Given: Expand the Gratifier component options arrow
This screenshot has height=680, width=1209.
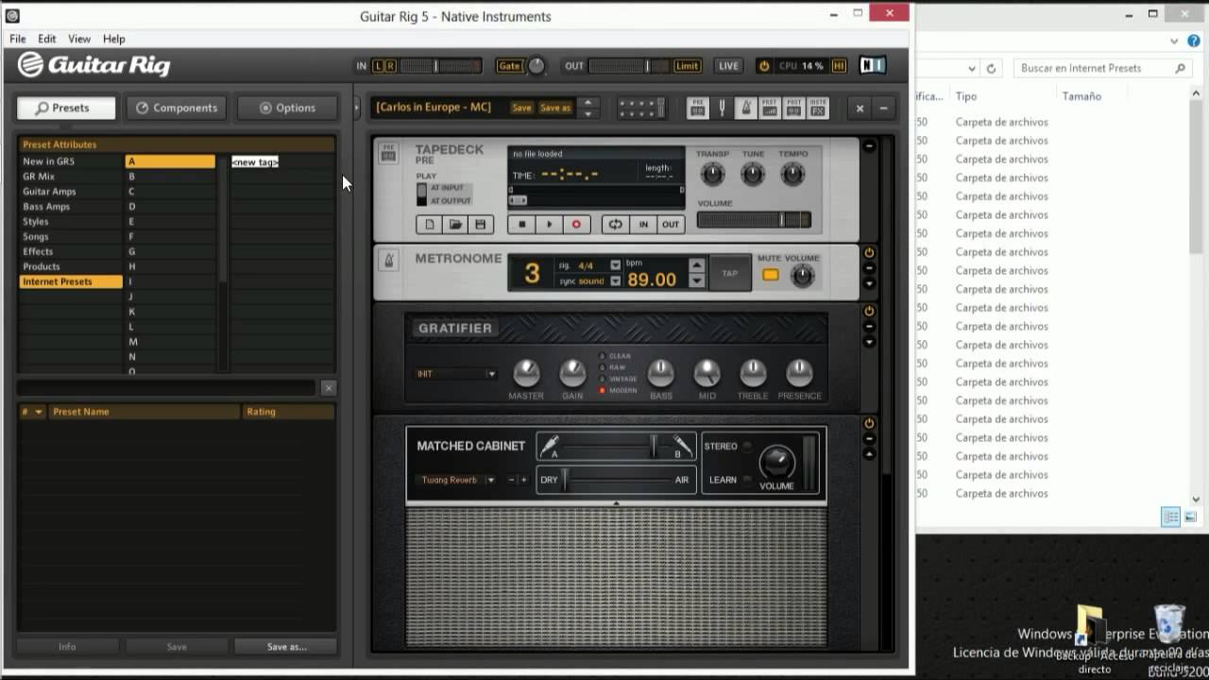Looking at the screenshot, I should click(869, 342).
